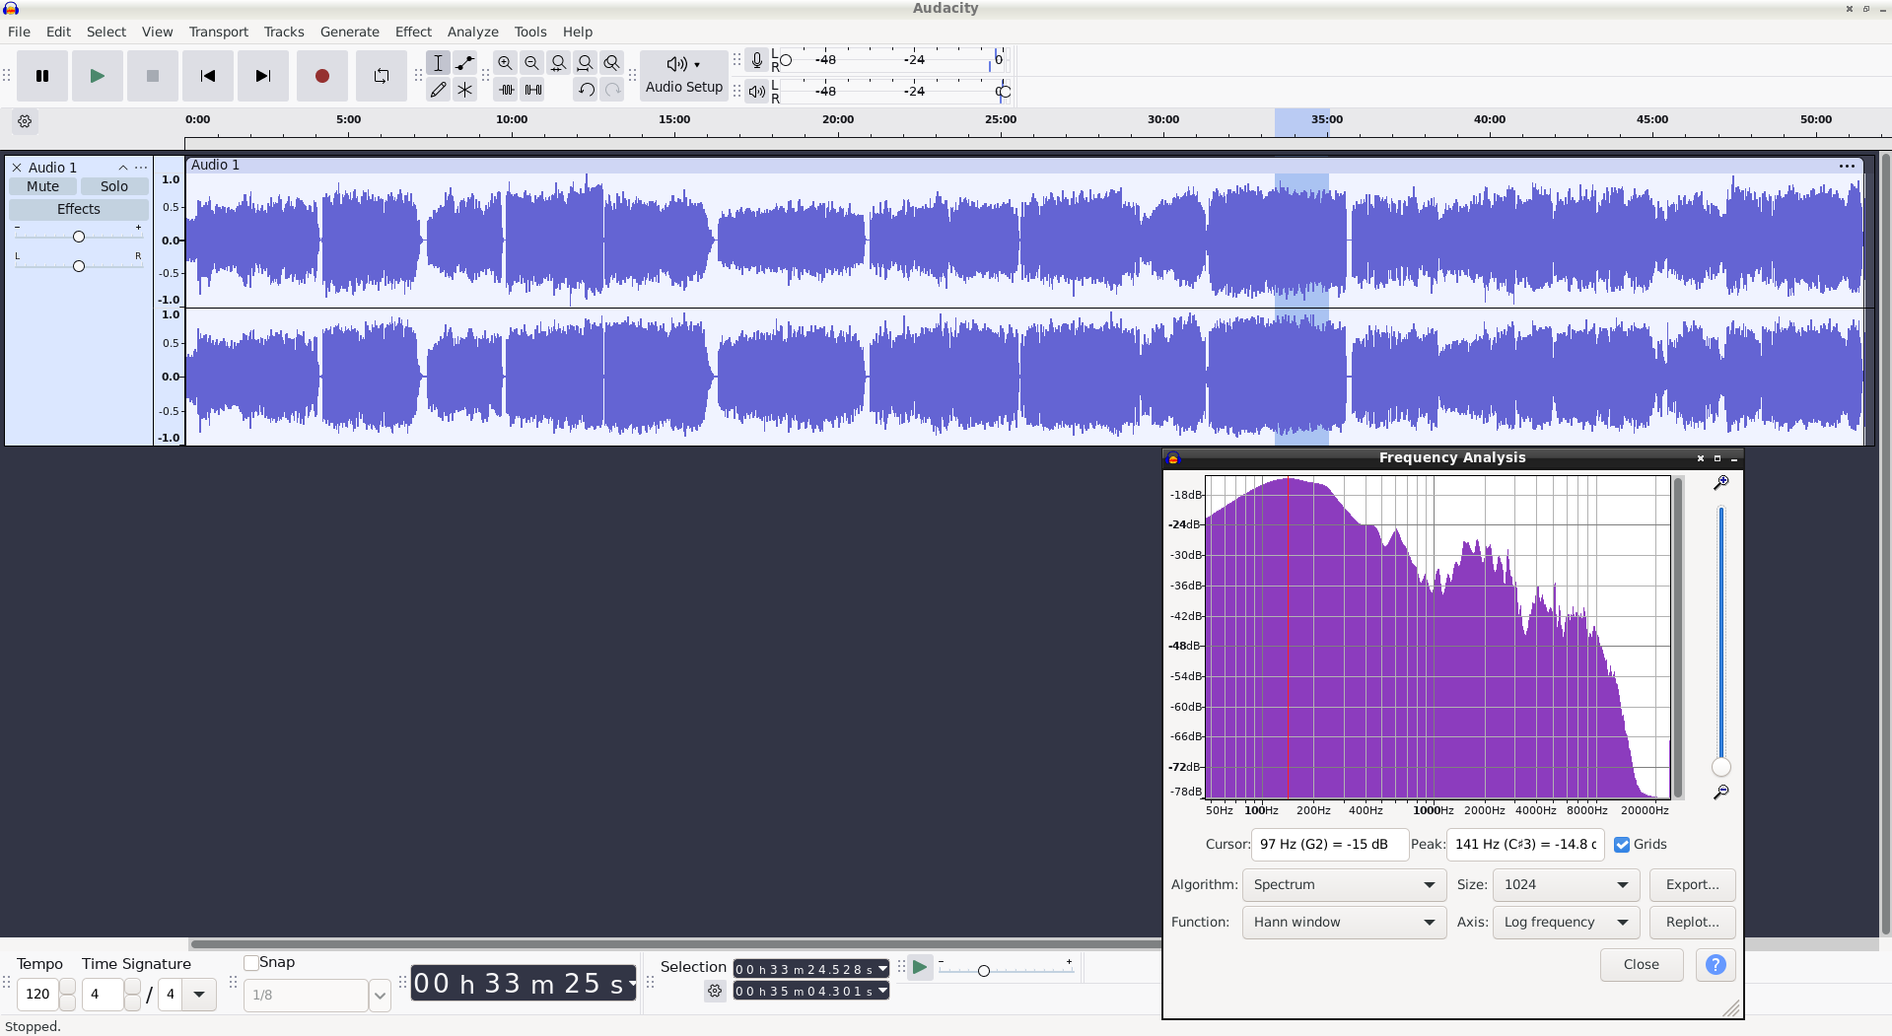
Task: Open timeline options gear icon
Action: 25,121
